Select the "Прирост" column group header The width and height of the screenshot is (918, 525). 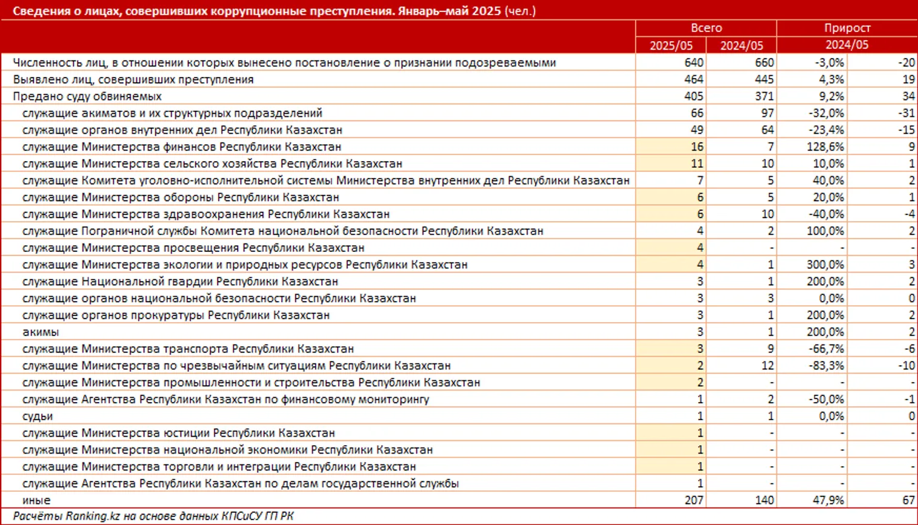846,28
